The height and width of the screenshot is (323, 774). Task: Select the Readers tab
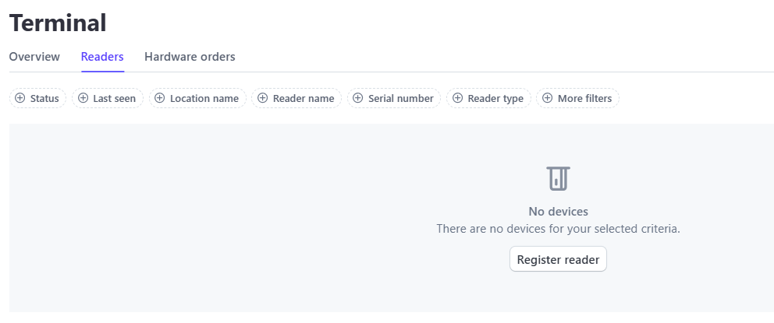[x=102, y=57]
